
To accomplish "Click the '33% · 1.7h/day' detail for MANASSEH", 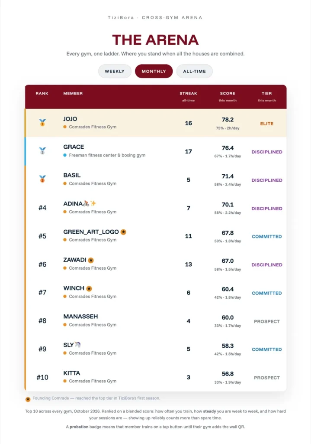I will pos(228,326).
